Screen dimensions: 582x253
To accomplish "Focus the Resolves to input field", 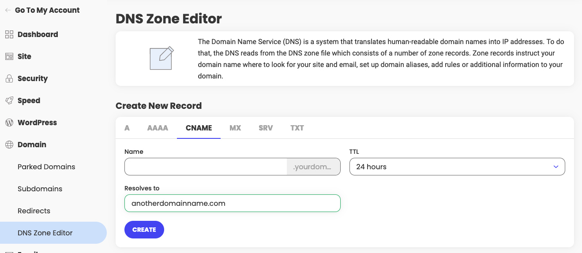I will point(233,203).
